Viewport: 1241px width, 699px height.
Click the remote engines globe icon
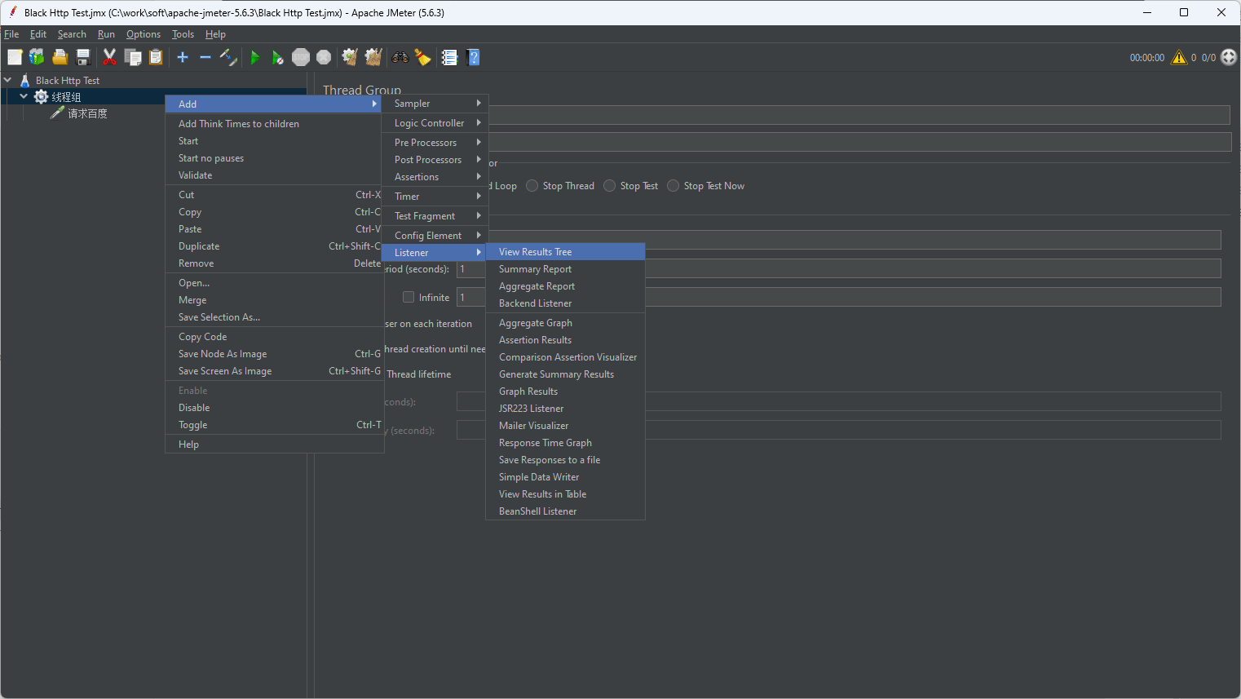(1229, 57)
